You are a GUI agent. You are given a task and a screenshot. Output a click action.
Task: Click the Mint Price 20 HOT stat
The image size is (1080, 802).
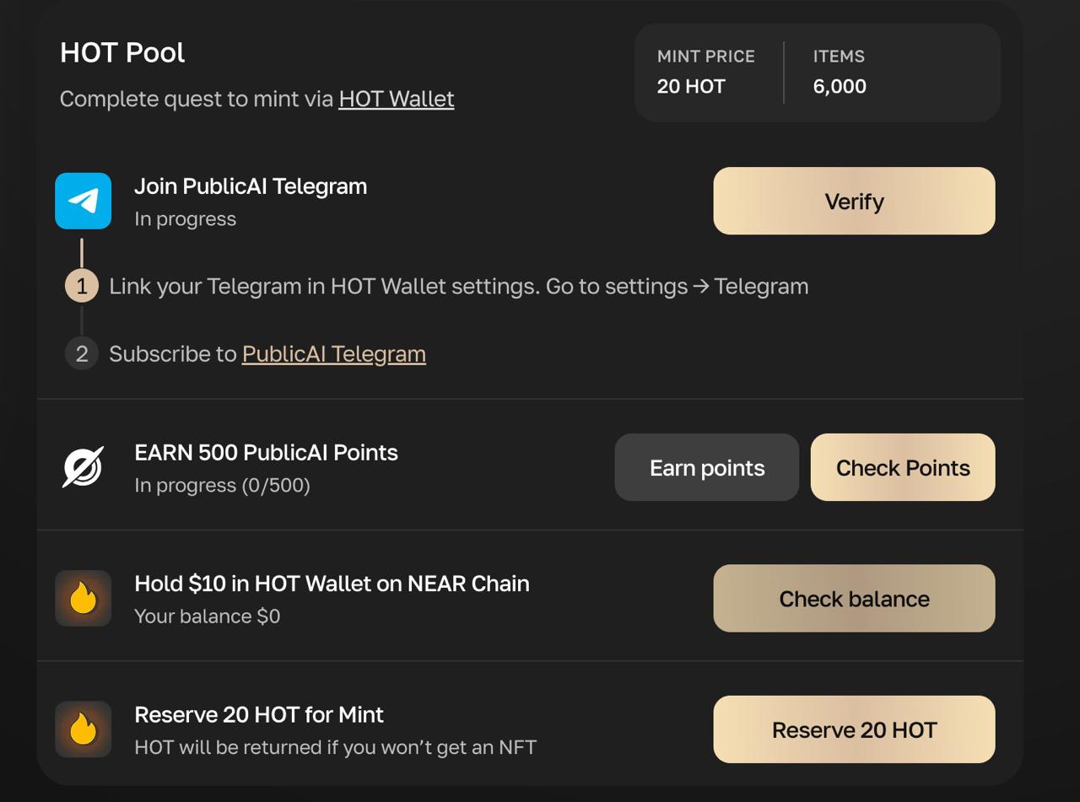(x=706, y=72)
